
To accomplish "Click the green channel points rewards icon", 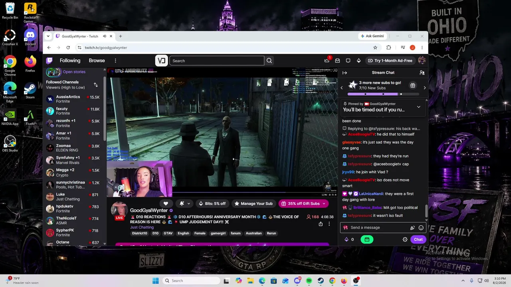I will coord(367,240).
